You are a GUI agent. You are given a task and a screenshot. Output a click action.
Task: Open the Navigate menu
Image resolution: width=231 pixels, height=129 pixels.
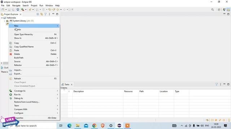click(16, 6)
